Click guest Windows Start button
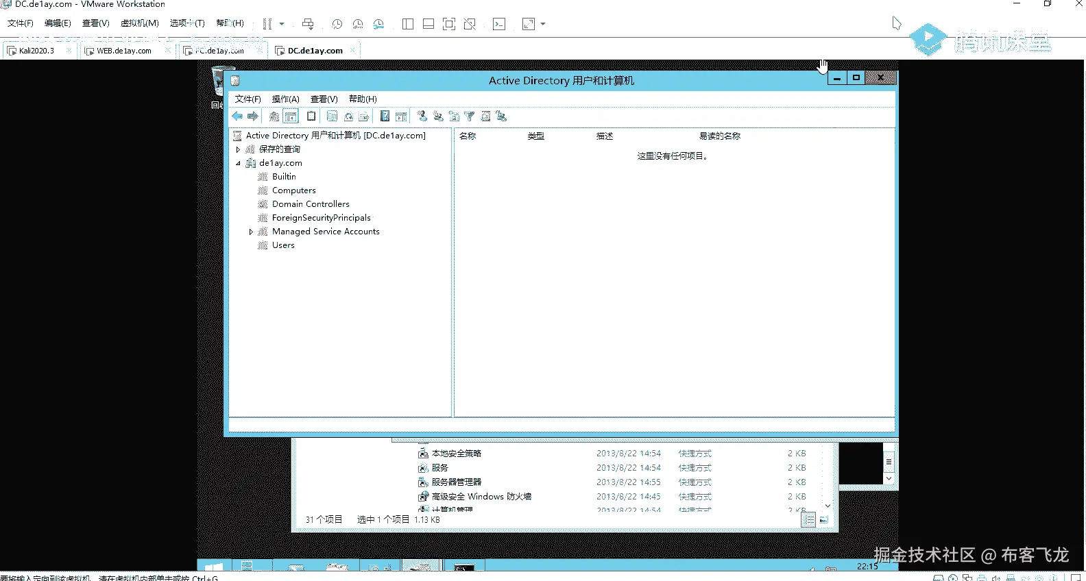 [x=214, y=567]
